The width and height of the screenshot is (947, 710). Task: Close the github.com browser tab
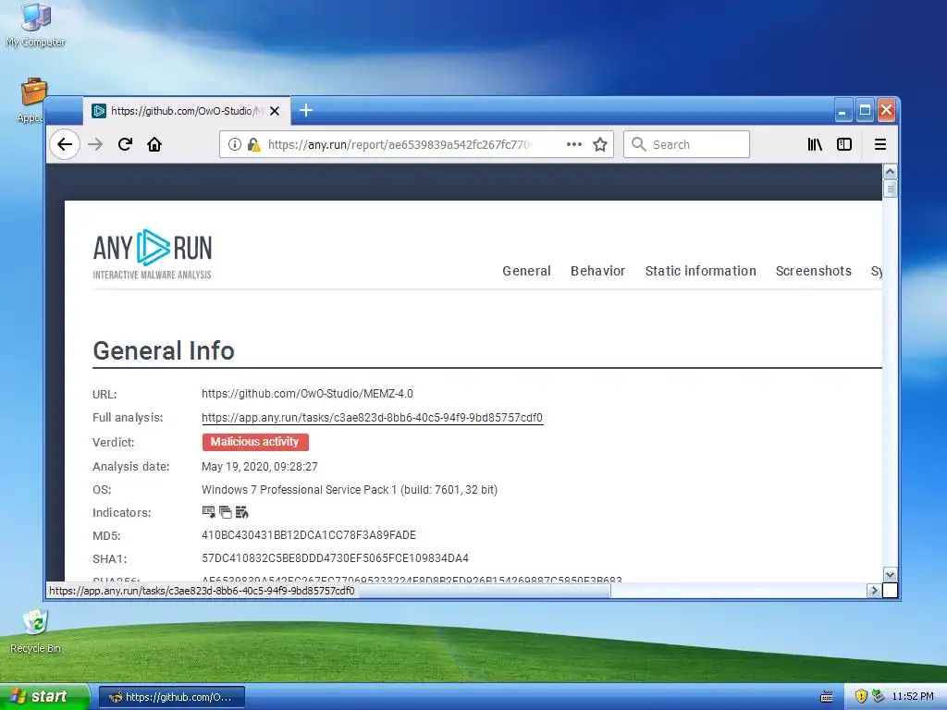point(274,111)
